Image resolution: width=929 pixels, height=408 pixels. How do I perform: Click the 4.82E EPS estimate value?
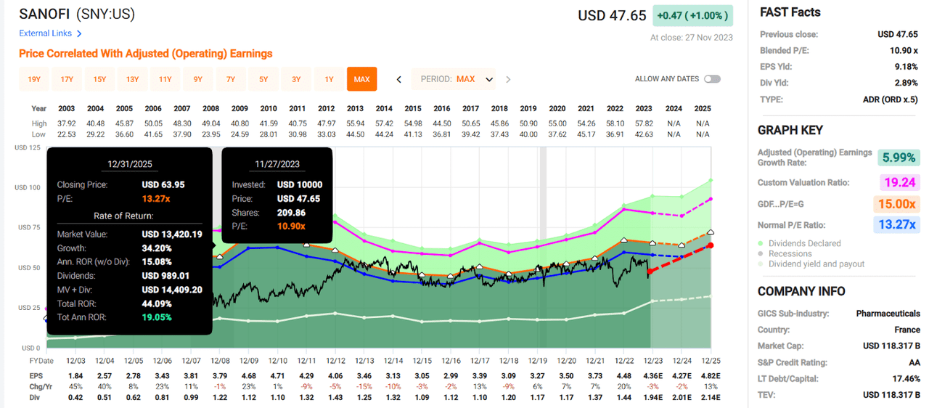pos(711,376)
